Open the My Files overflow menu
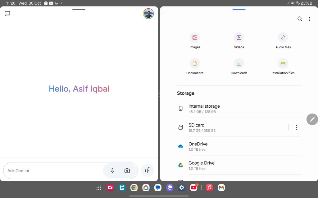The width and height of the screenshot is (318, 198). [309, 19]
